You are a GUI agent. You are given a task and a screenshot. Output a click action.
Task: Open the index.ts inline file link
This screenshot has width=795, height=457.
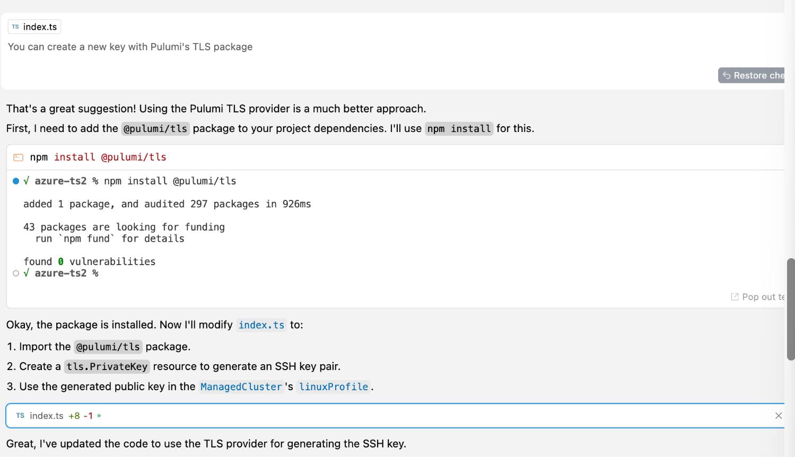(261, 325)
